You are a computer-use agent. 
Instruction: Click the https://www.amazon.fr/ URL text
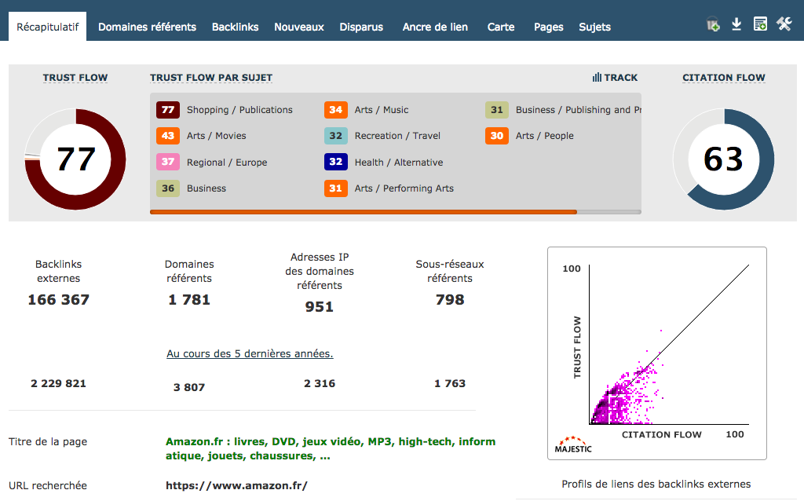236,485
